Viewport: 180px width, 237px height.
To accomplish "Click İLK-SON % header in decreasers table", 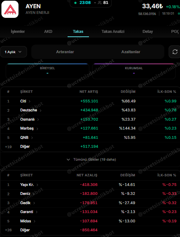I will point(167,175).
